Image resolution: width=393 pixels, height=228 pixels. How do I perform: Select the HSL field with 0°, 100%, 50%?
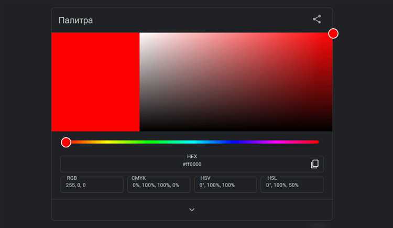pyautogui.click(x=292, y=184)
